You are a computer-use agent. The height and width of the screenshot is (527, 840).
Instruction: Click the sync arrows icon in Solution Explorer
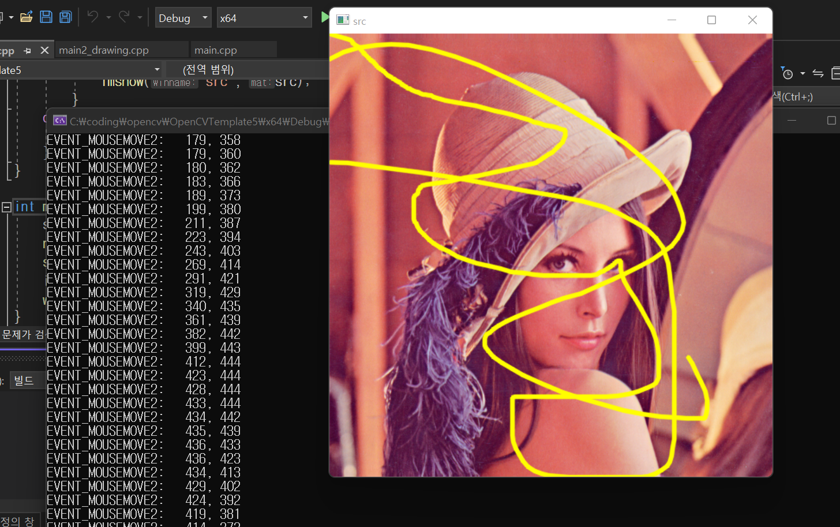818,73
